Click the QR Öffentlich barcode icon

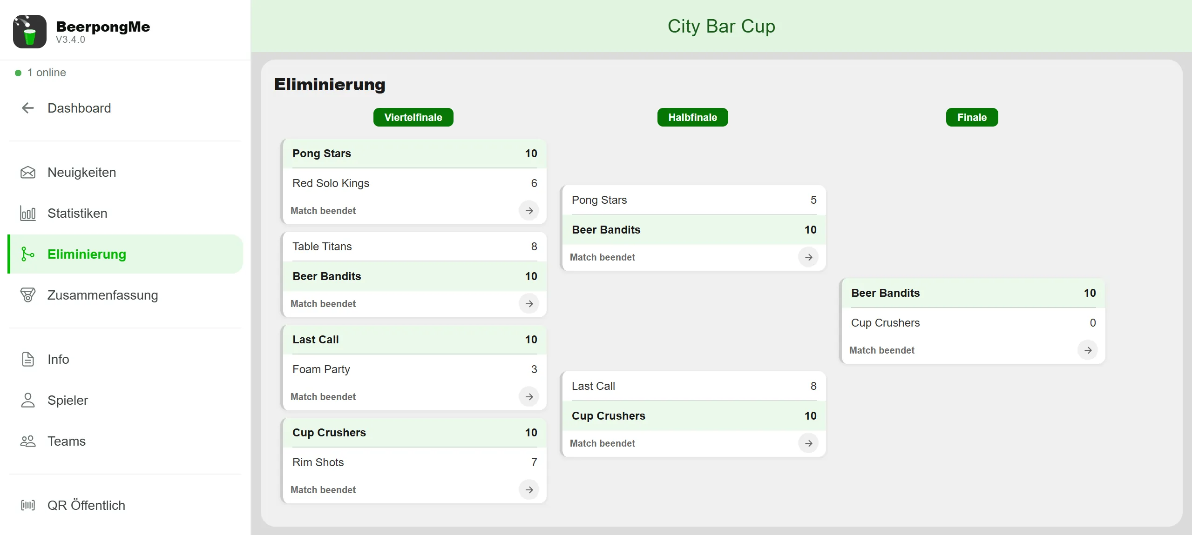[x=28, y=505]
